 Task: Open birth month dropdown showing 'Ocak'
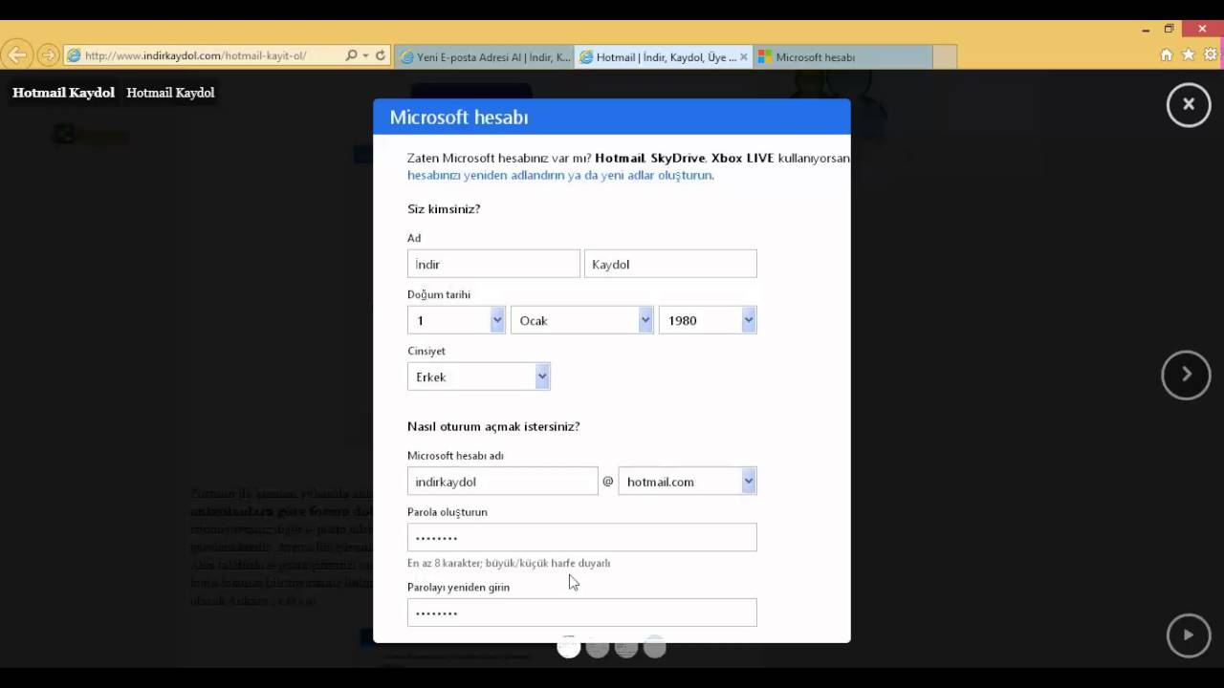(581, 320)
